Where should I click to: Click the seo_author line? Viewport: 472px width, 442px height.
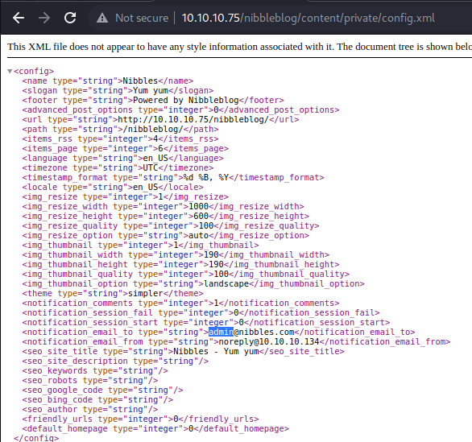coord(90,409)
